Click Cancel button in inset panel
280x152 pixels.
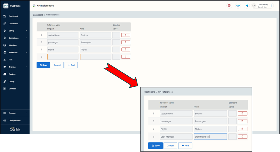pos(170,146)
